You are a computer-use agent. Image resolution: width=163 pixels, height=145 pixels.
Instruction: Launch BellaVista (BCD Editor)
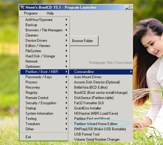click(x=101, y=87)
